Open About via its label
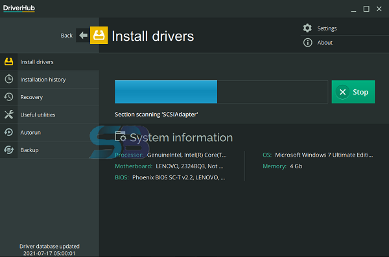Screen dimensions: 389x257 click(325, 43)
